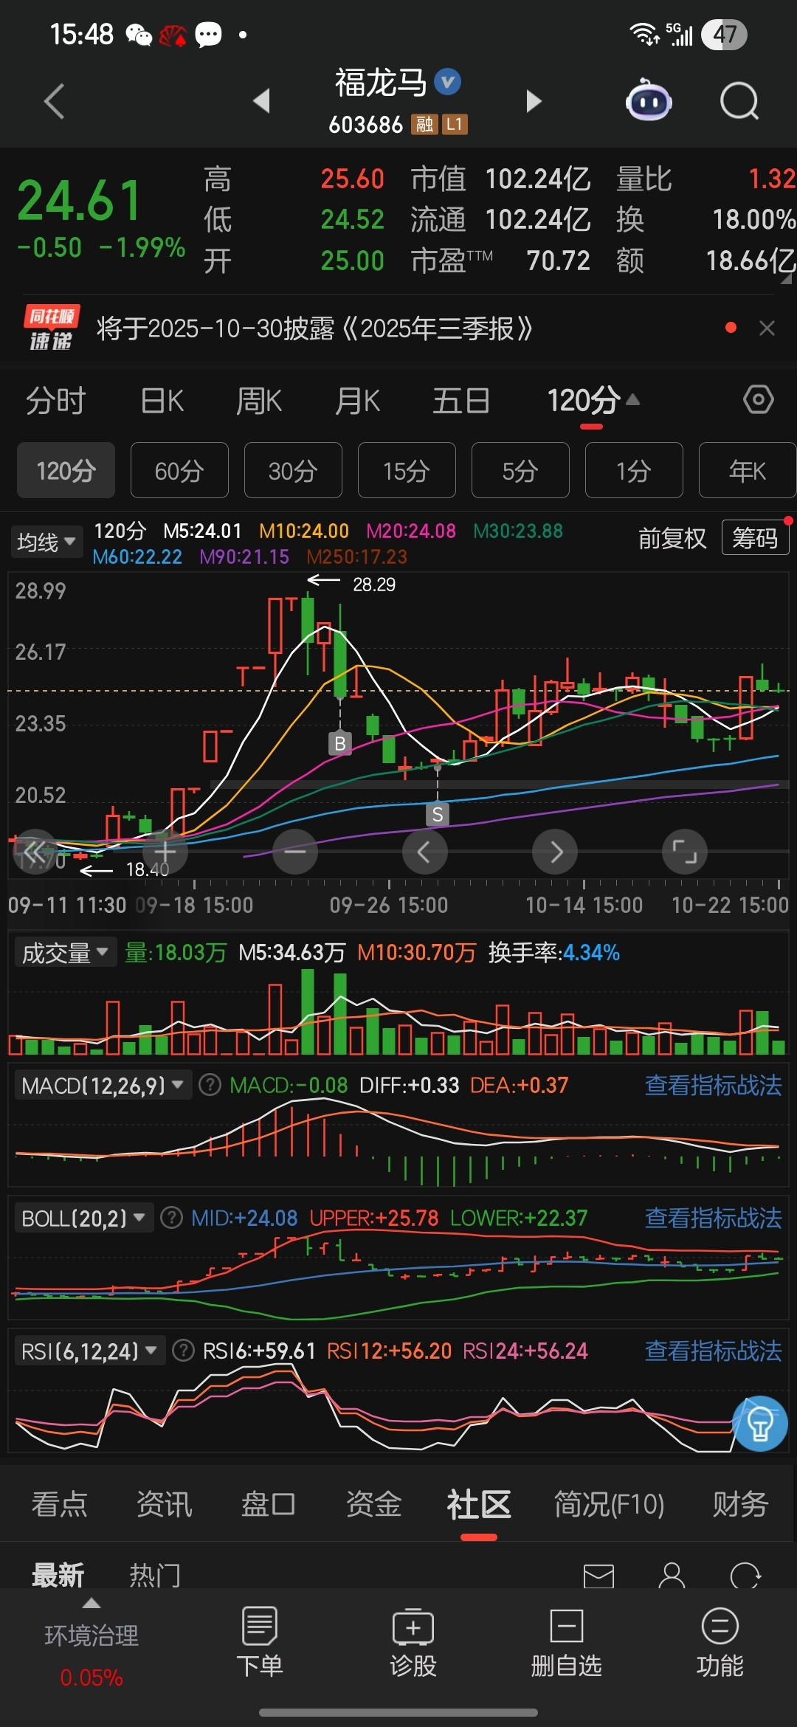
Task: Go to next stock with right triangle
Action: click(x=534, y=101)
